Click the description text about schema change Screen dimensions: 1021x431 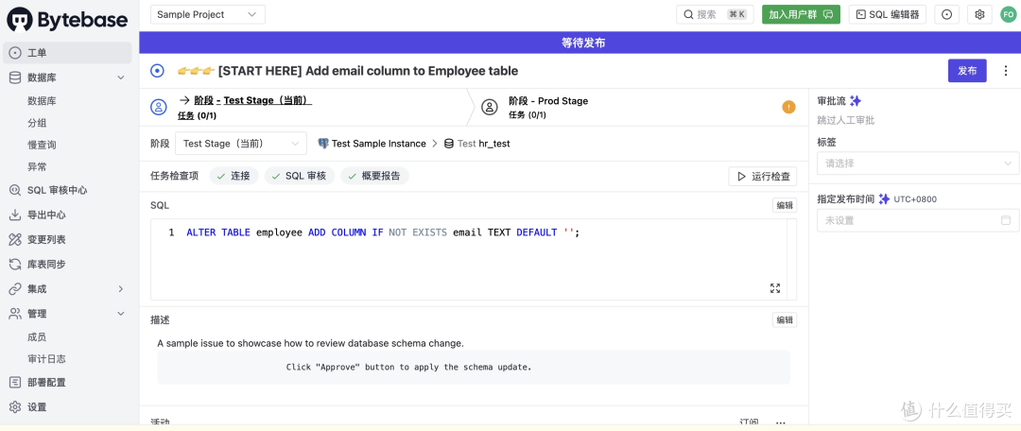[x=311, y=343]
